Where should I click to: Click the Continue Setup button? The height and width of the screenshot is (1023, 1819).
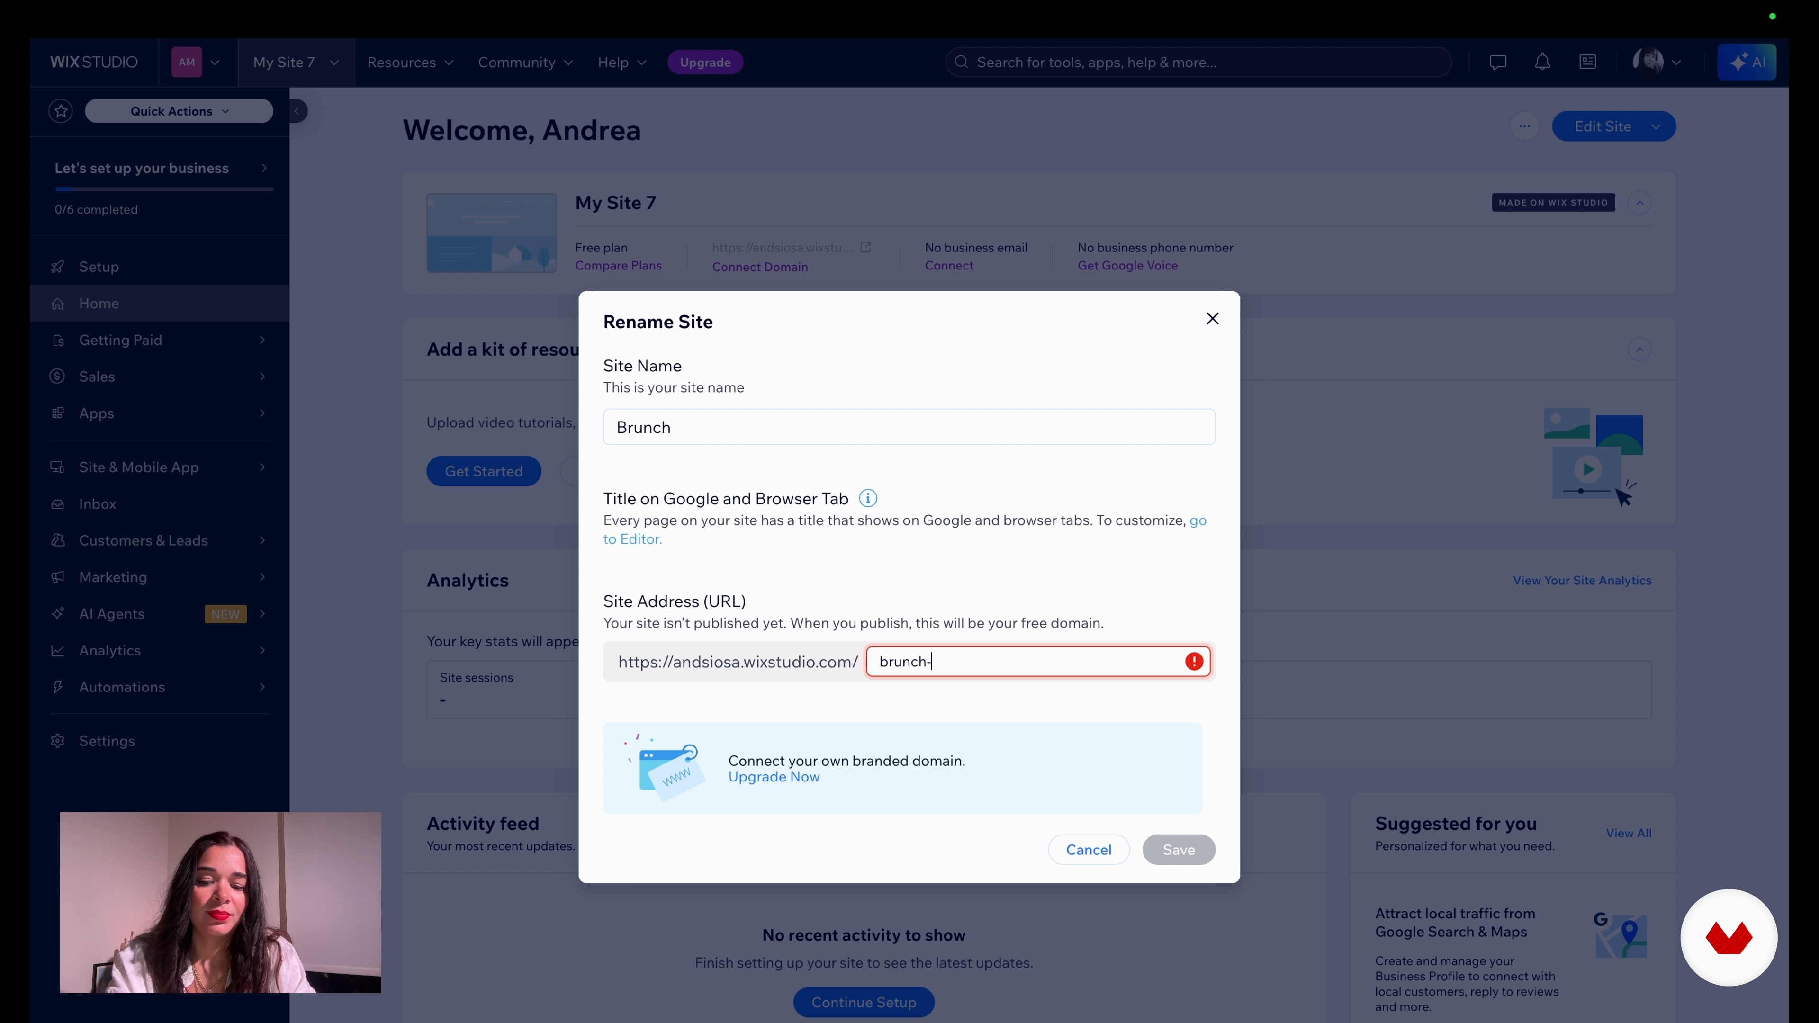pos(864,1003)
